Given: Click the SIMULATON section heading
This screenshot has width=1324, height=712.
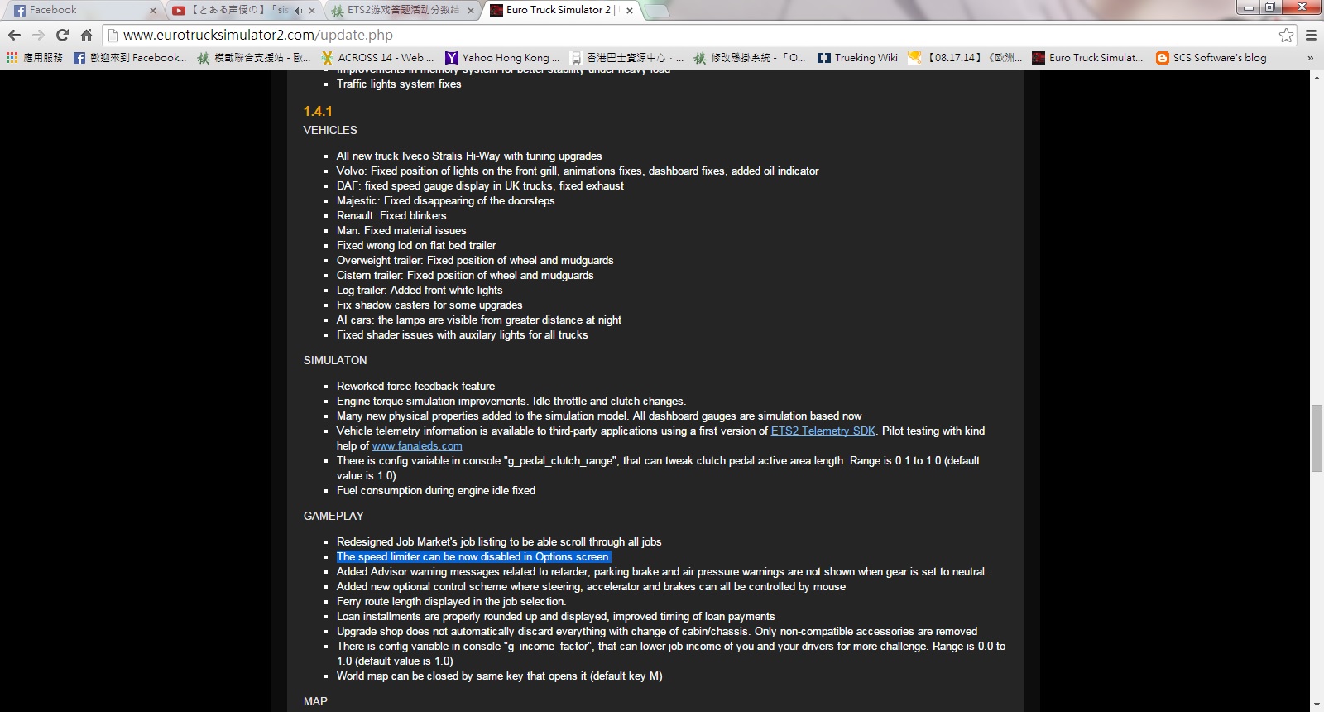Looking at the screenshot, I should pyautogui.click(x=335, y=361).
